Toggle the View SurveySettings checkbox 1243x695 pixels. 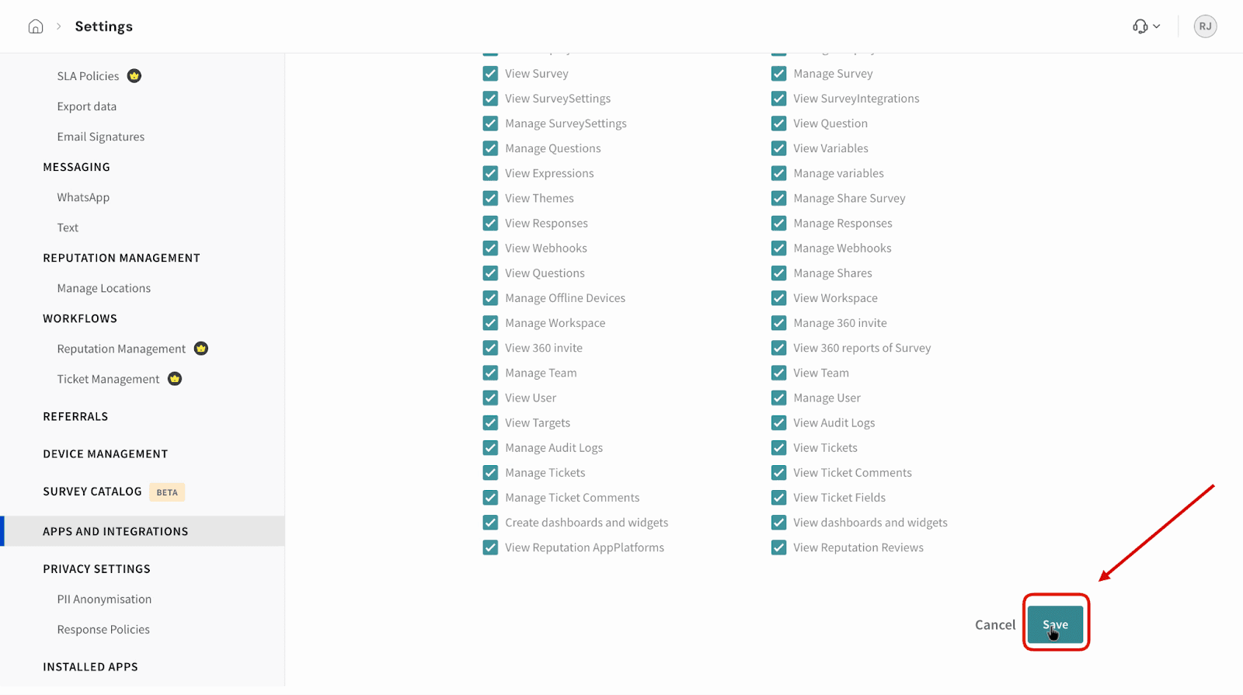click(490, 99)
